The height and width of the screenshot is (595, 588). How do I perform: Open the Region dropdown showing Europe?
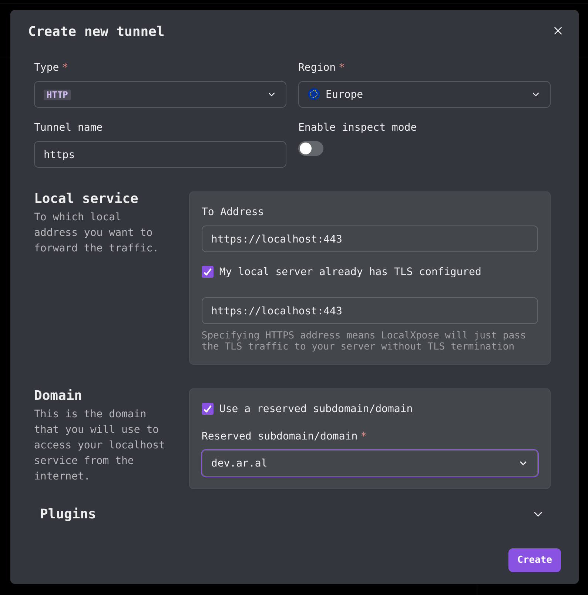pyautogui.click(x=424, y=94)
